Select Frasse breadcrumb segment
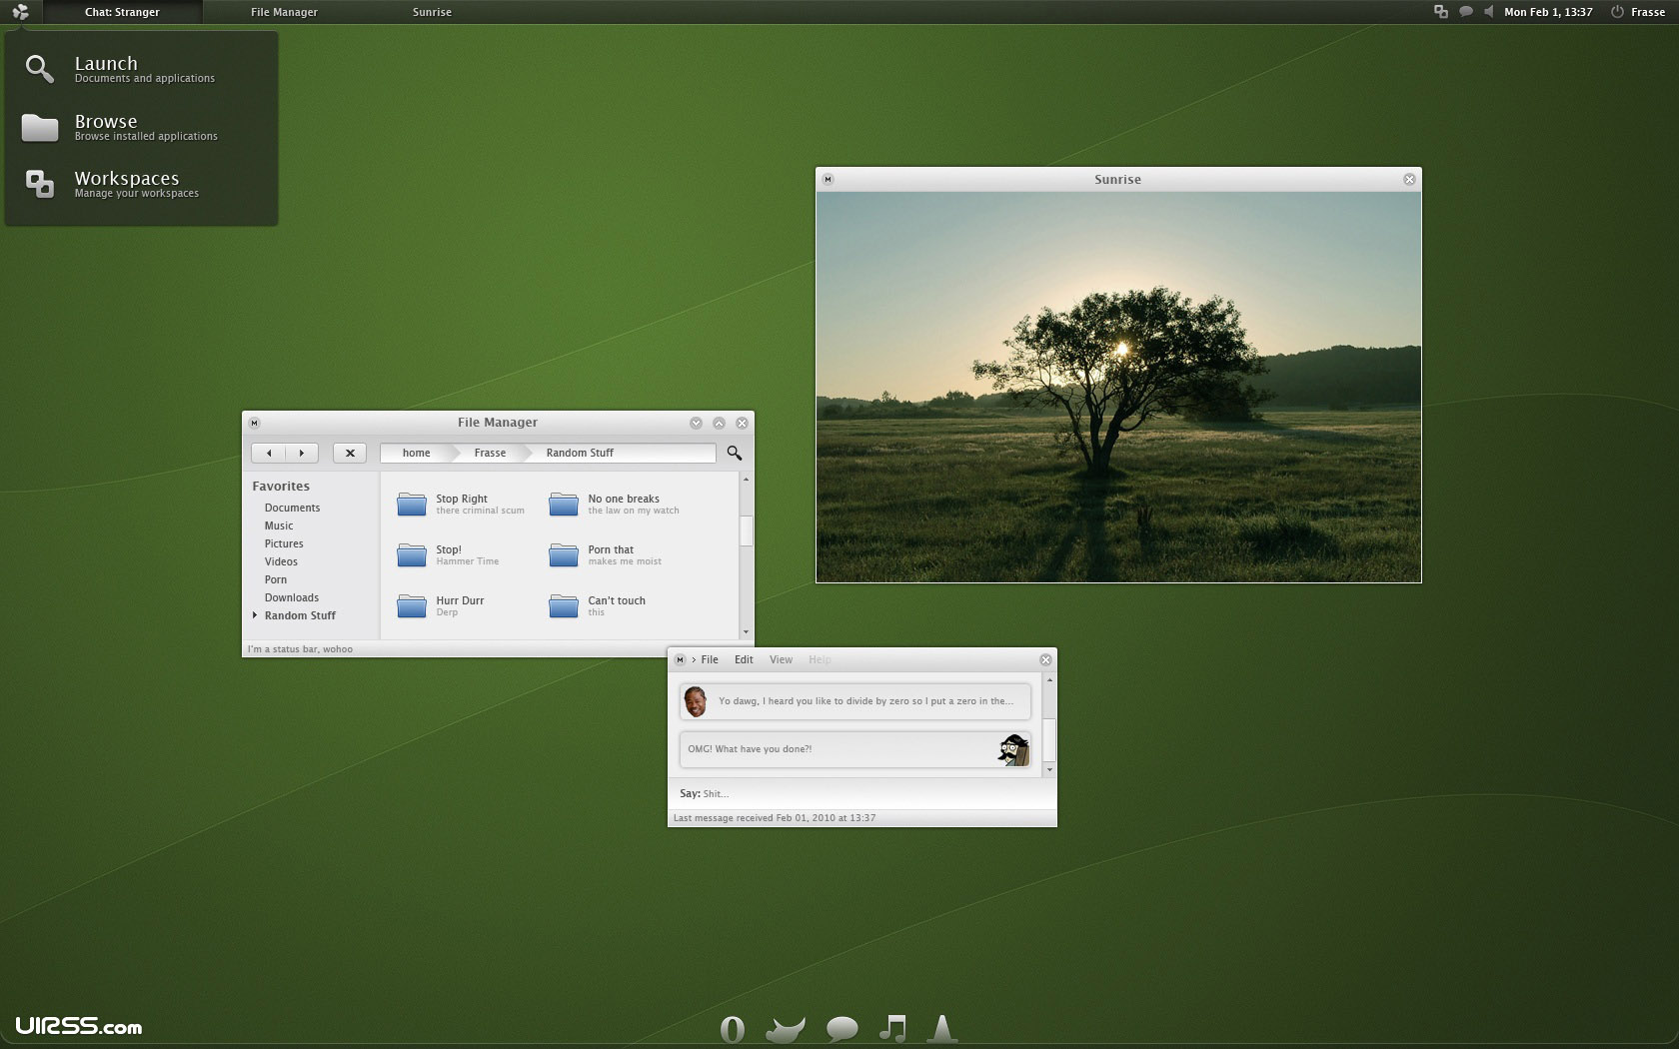This screenshot has width=1679, height=1049. (490, 453)
